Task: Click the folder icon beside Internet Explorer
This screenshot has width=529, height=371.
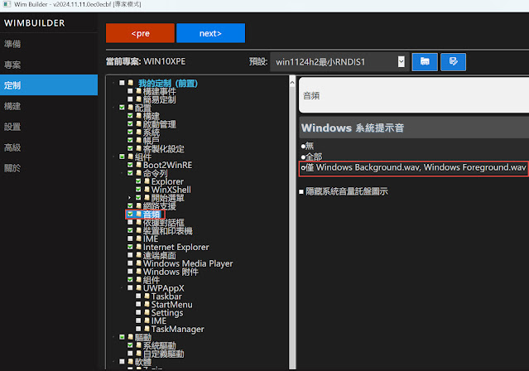Action: (x=138, y=247)
